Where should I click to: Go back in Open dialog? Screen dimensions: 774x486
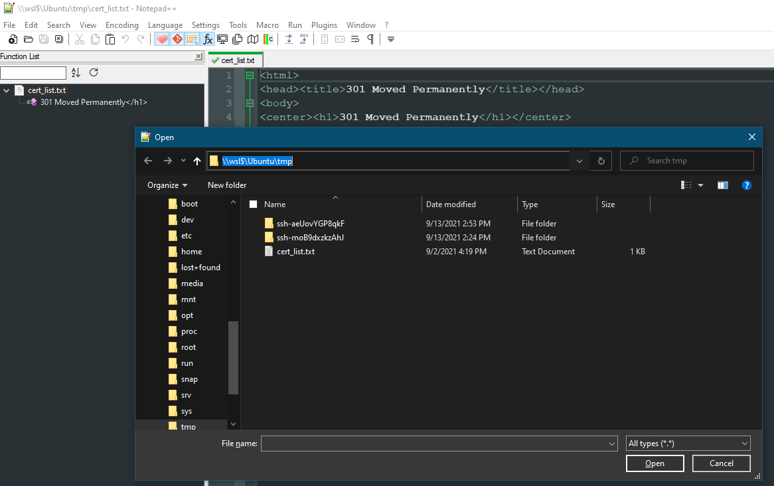(x=148, y=161)
